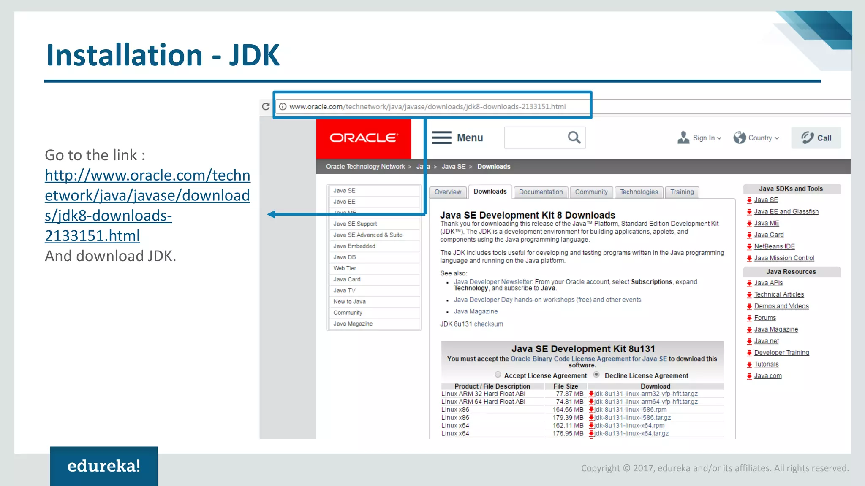Screen dimensions: 865x486
Task: Click the Call phone icon button
Action: coord(816,138)
